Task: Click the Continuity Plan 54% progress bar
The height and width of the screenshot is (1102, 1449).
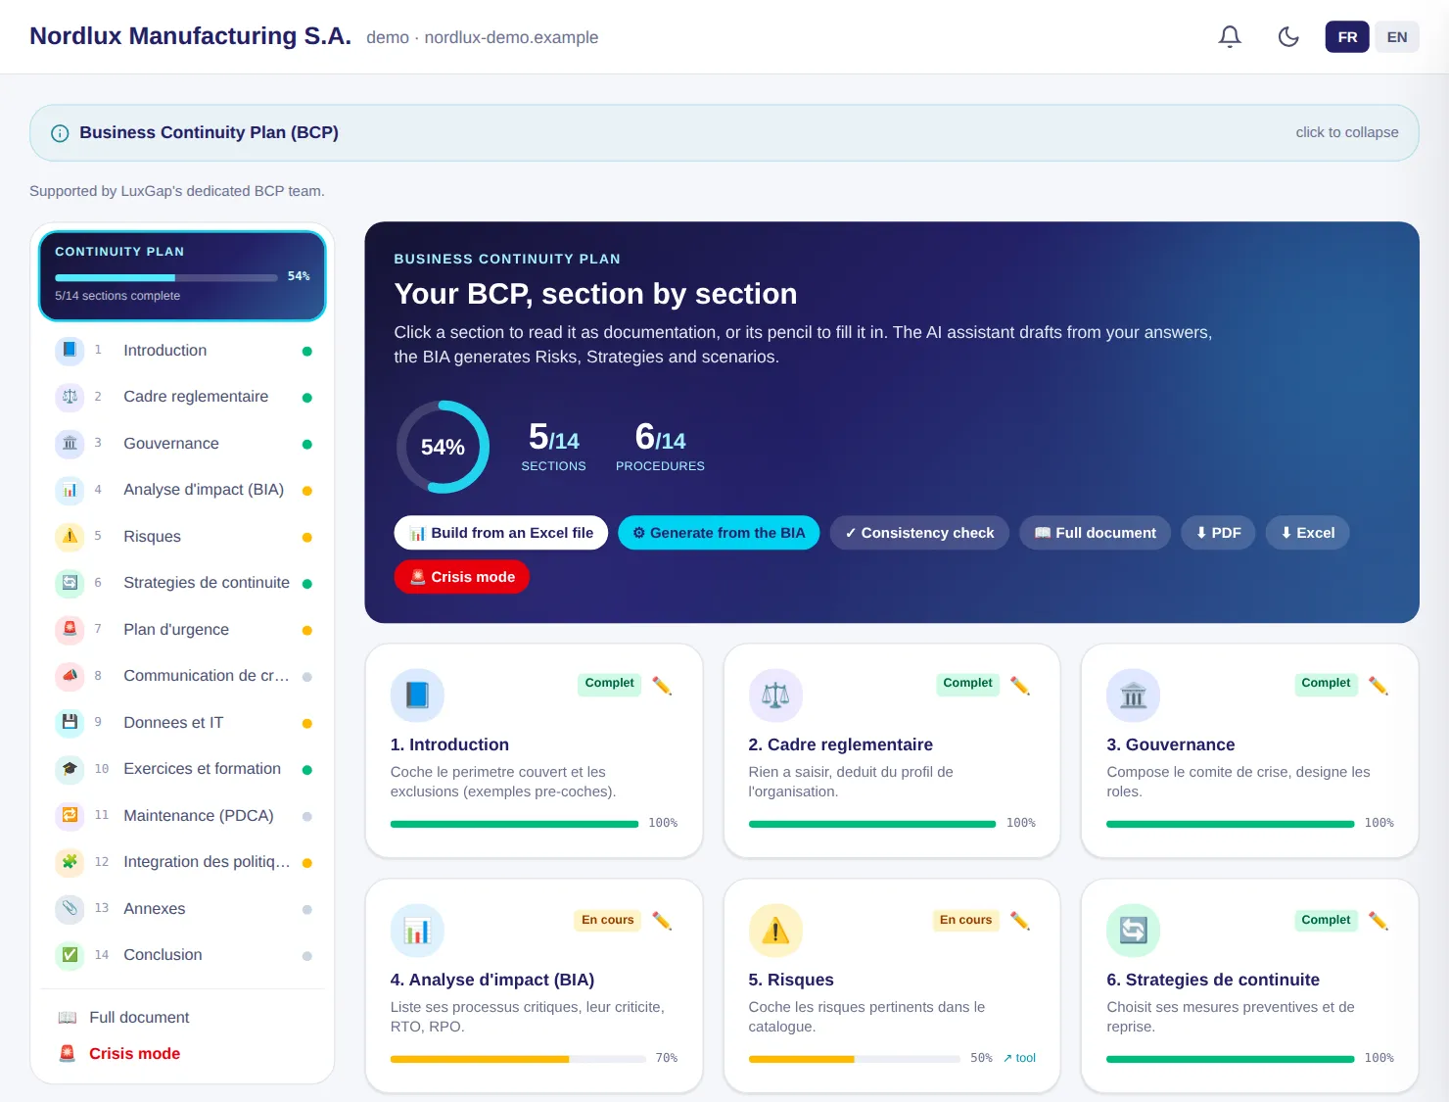Action: [x=166, y=277]
